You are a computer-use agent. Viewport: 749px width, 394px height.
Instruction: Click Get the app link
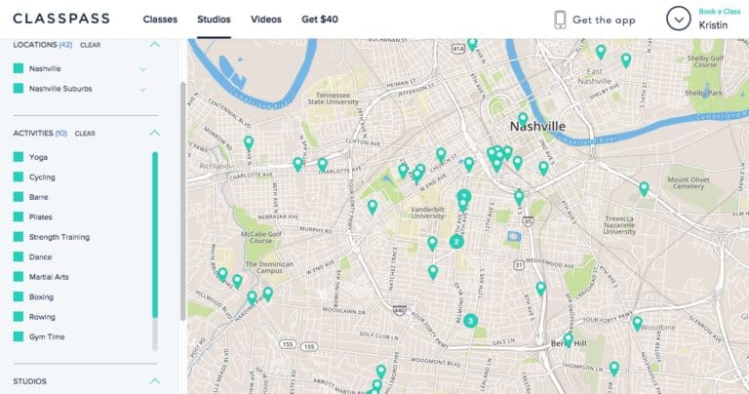[x=604, y=20]
